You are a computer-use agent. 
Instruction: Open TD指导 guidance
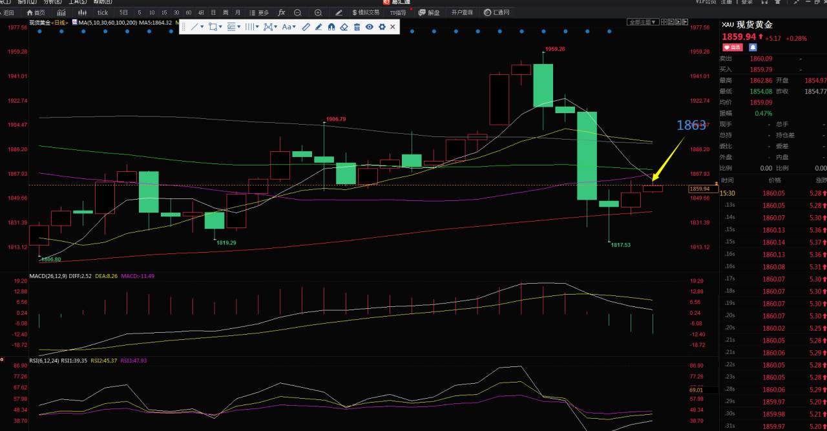[398, 12]
